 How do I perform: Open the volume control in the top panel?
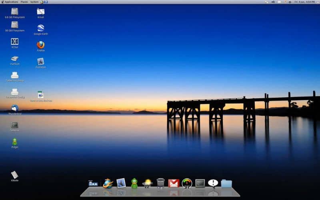coord(273,2)
